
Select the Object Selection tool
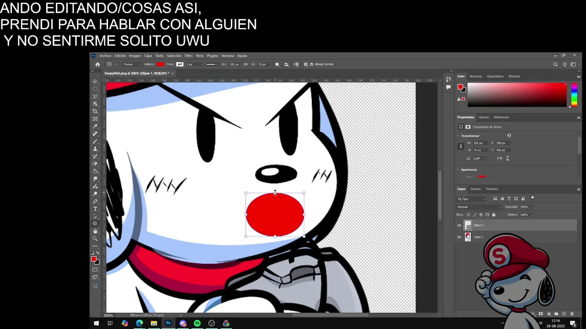[x=95, y=104]
